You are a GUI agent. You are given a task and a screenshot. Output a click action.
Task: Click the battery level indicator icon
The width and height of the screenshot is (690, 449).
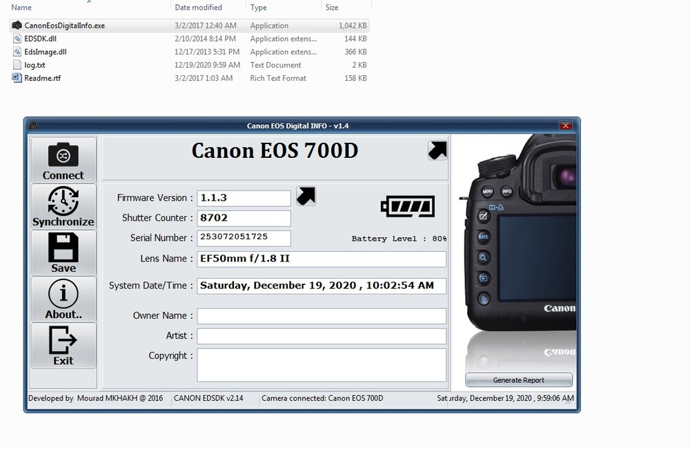408,206
